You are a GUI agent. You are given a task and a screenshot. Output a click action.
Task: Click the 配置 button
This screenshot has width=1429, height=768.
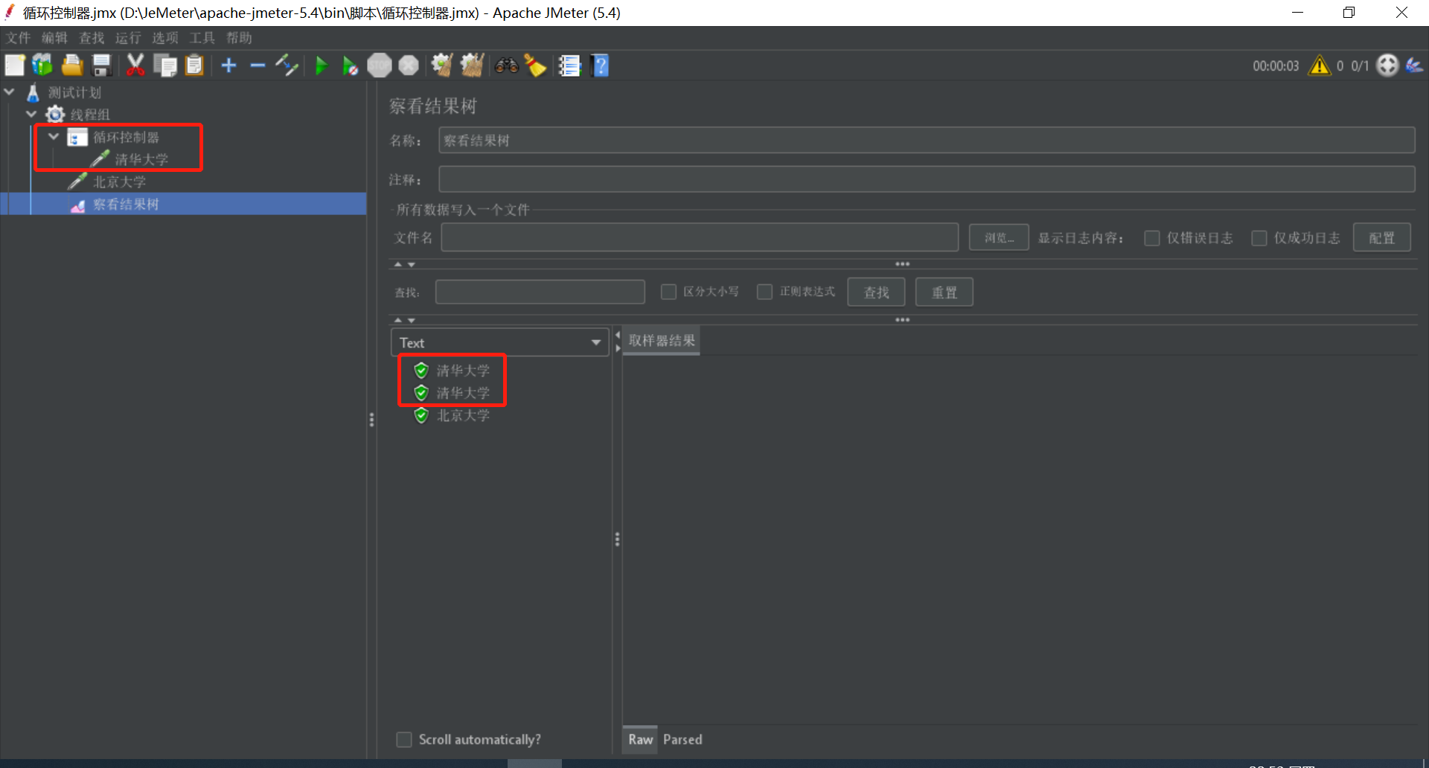(1381, 238)
